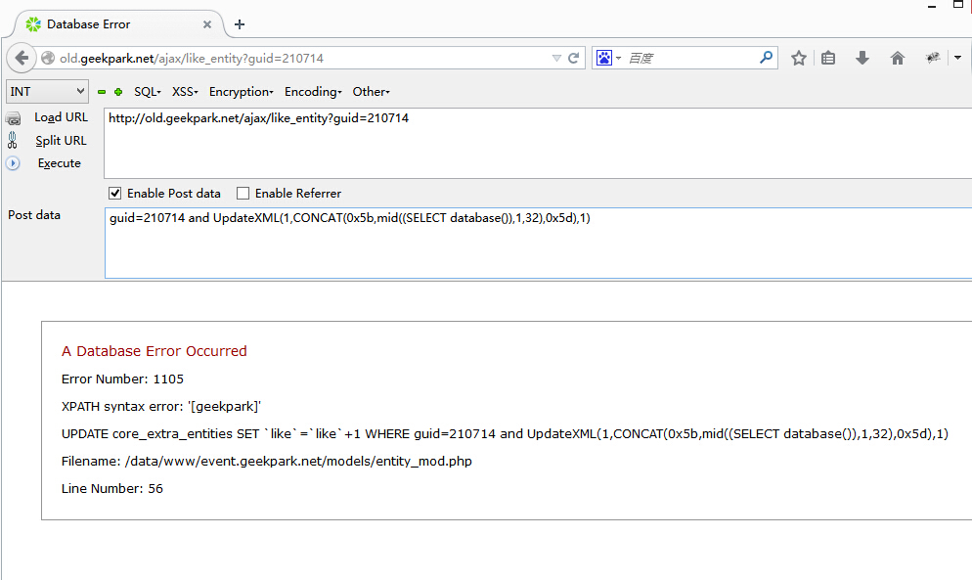Open the Encoding menu

point(313,92)
